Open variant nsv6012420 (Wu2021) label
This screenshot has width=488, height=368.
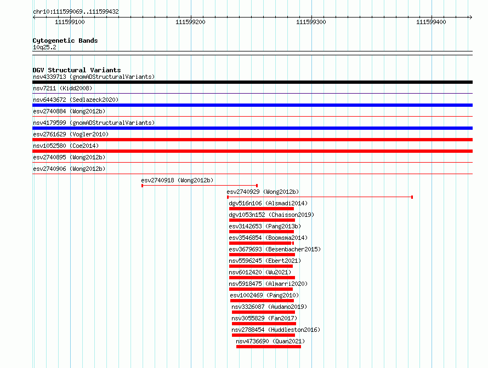[x=260, y=272]
